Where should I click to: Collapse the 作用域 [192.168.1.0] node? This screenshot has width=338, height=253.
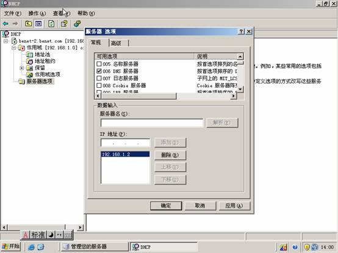click(x=13, y=48)
